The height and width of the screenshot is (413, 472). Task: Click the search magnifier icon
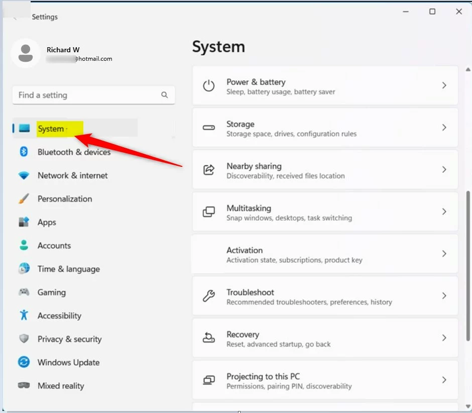[165, 95]
